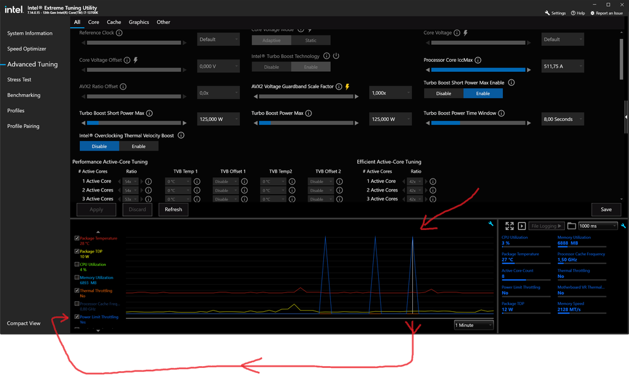The height and width of the screenshot is (385, 629).
Task: Show info for AVX2 Ratio Offset
Action: 123,86
